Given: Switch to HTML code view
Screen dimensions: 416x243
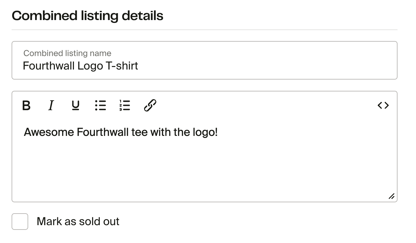Looking at the screenshot, I should (x=383, y=106).
